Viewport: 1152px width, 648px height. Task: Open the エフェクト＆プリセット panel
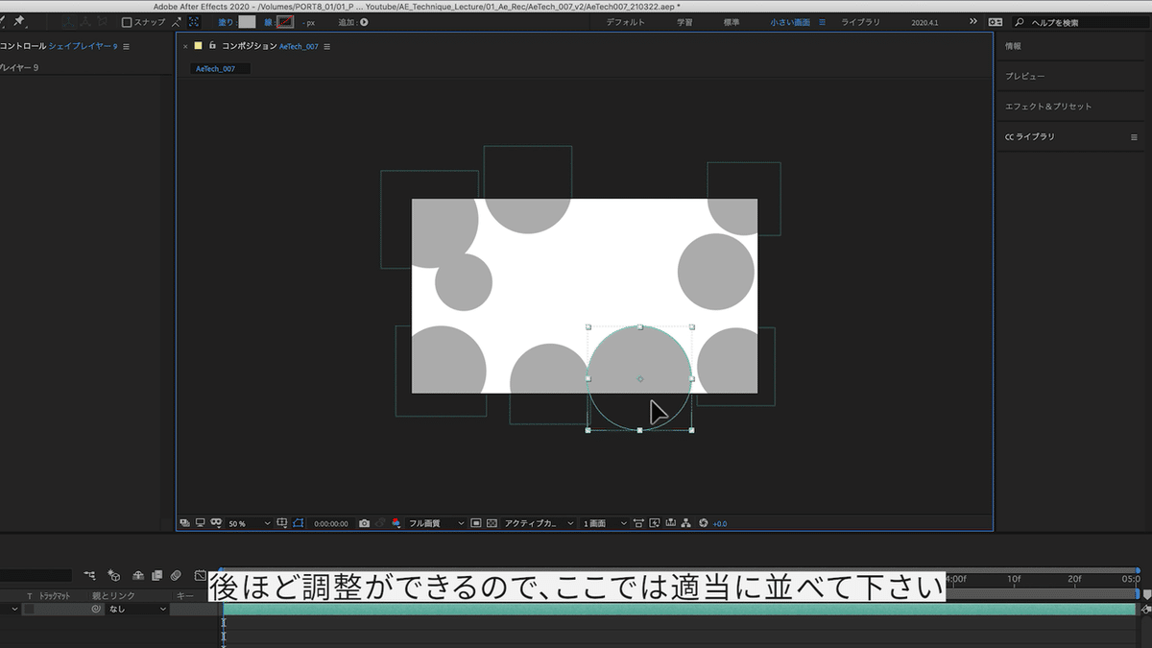[1047, 107]
